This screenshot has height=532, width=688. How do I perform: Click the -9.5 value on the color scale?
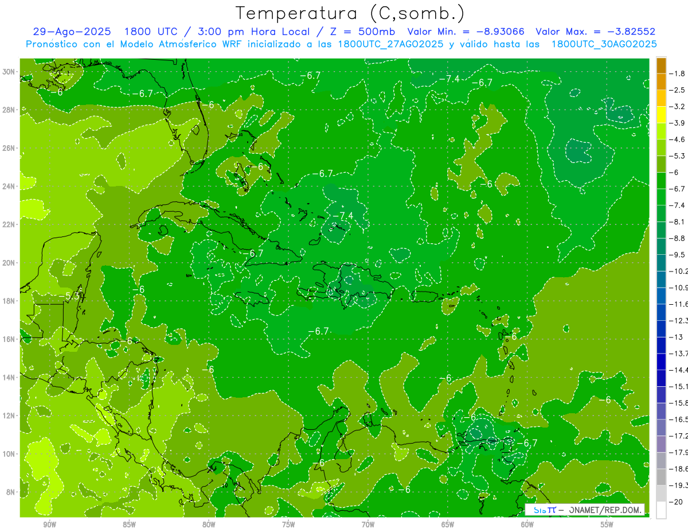tap(678, 254)
